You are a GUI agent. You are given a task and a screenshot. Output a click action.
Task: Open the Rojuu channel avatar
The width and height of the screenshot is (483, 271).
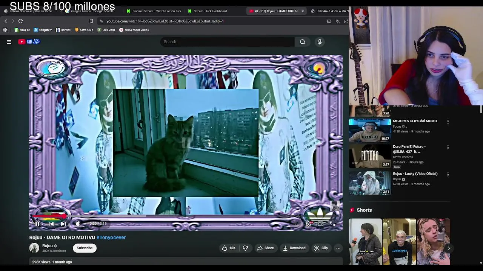[34, 248]
